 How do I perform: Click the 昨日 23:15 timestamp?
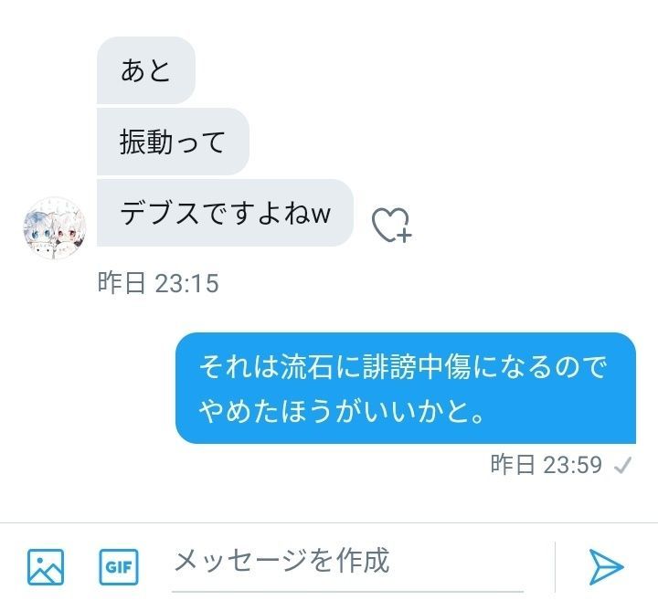(158, 282)
